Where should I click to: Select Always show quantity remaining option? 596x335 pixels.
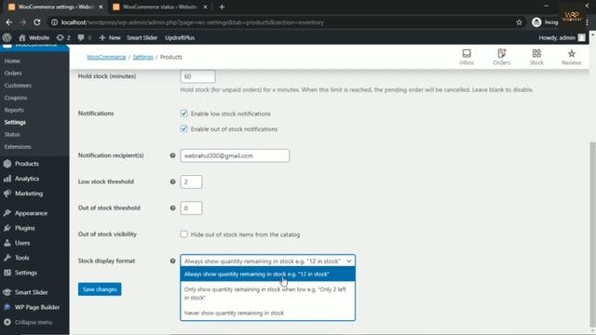click(x=268, y=275)
